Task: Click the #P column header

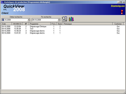Action: tap(26, 24)
